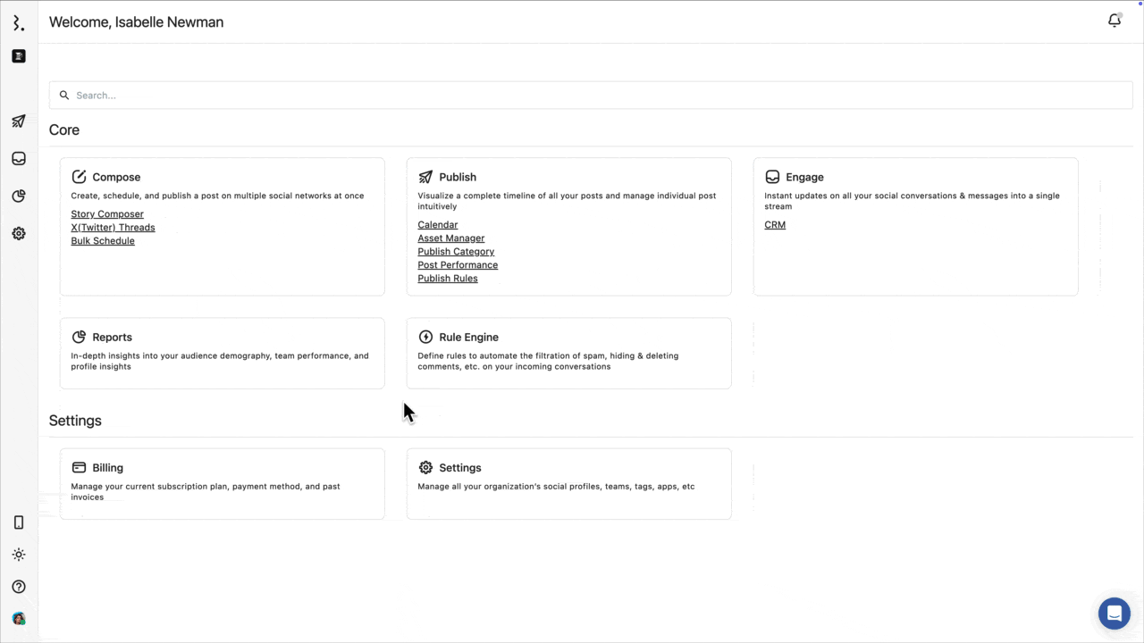Click the paper plane Publish sidebar icon

point(19,121)
